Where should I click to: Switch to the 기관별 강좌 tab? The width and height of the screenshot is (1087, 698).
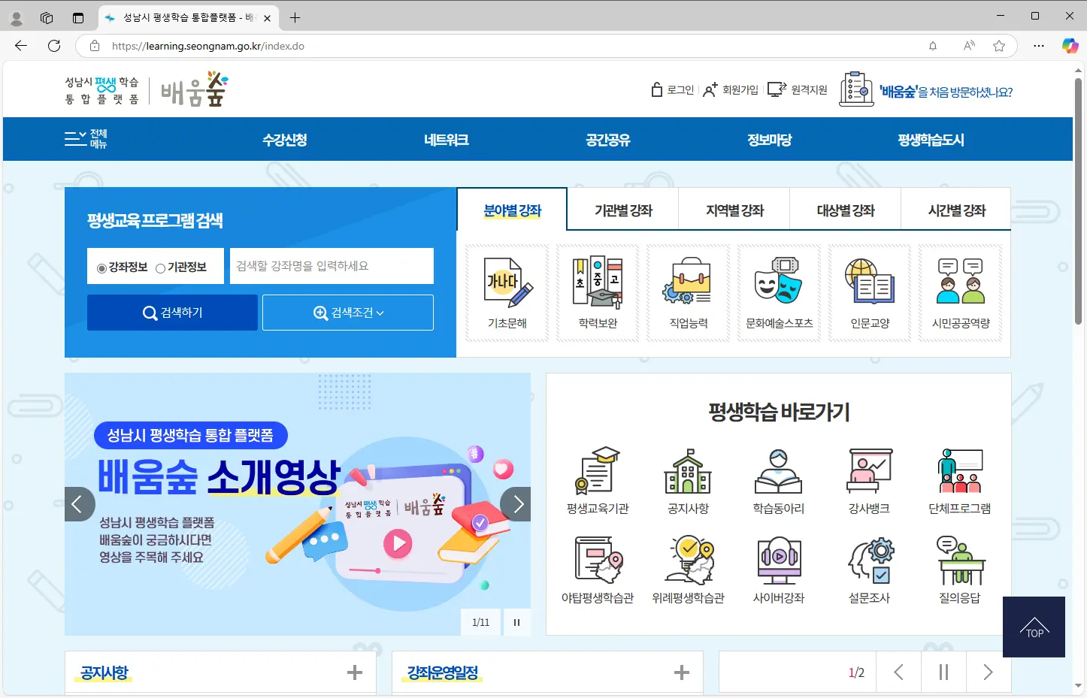[622, 210]
